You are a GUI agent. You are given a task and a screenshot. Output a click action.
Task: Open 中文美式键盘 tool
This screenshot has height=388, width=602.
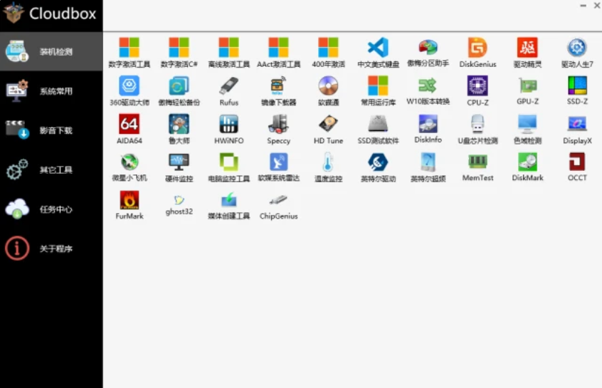coord(378,53)
